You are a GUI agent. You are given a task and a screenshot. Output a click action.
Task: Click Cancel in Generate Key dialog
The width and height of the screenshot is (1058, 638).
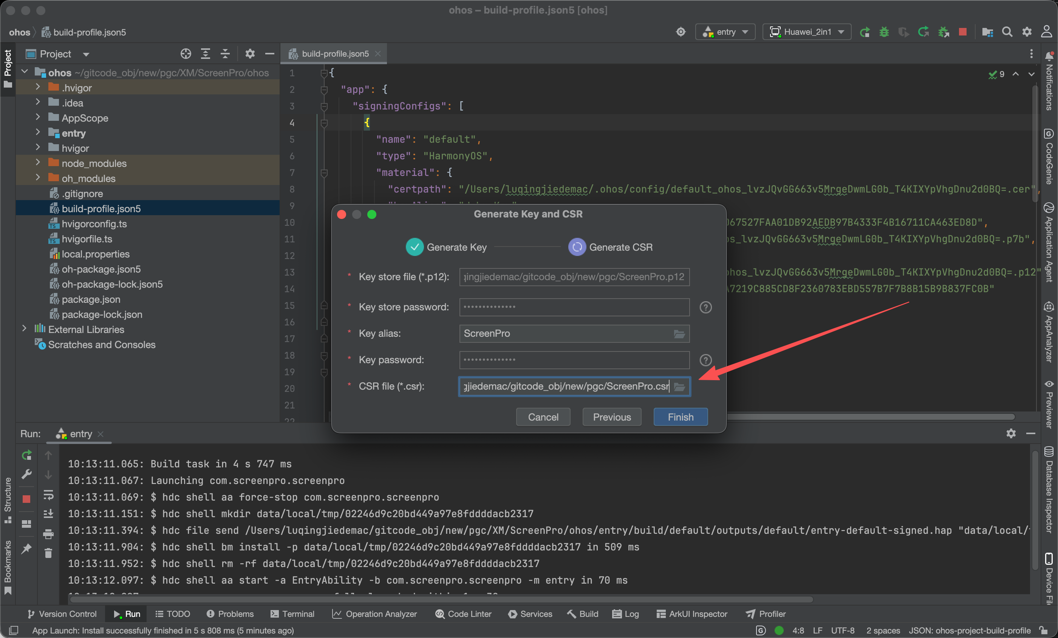[x=543, y=417]
